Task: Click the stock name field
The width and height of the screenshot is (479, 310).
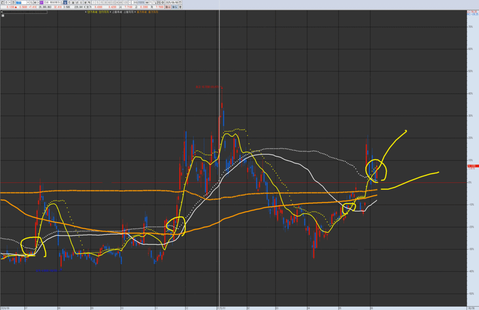Action: 53,2
